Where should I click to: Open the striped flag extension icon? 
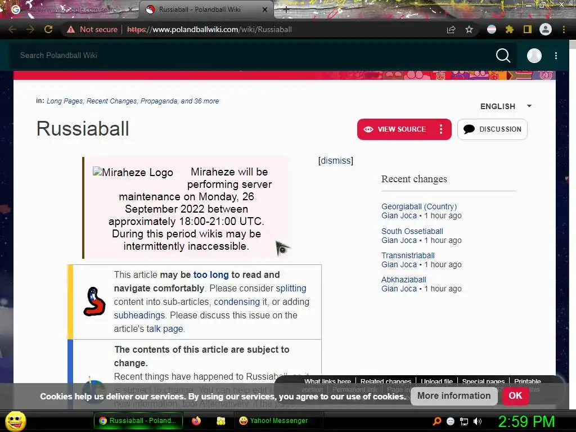coord(492,29)
